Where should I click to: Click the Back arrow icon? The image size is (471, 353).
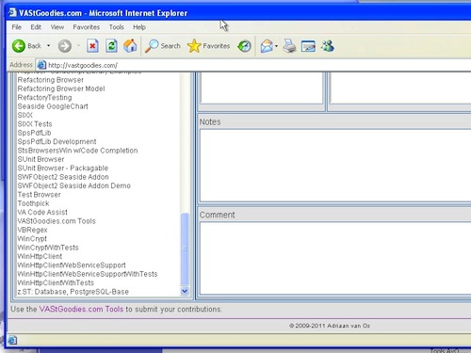click(x=19, y=46)
